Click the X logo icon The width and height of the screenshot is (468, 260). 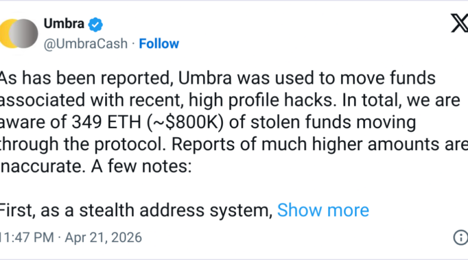[452, 25]
